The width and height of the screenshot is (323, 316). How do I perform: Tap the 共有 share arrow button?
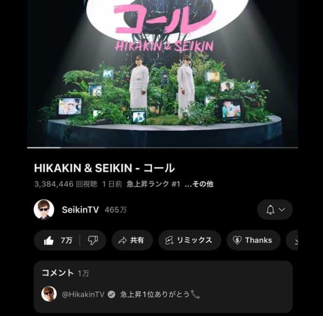tap(132, 240)
